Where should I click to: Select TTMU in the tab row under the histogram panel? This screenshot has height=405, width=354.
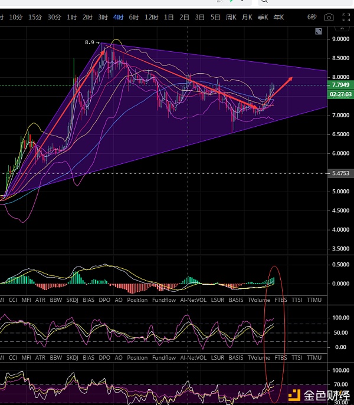(314, 300)
